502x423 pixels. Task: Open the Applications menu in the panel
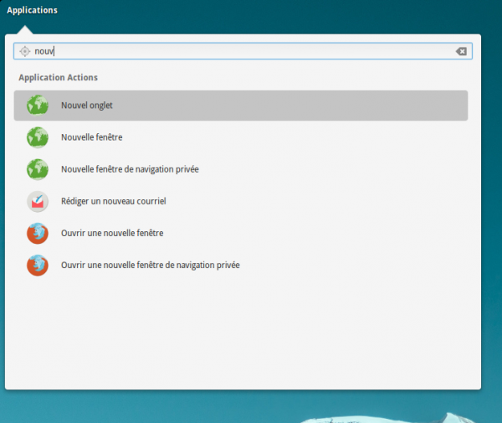click(x=32, y=10)
